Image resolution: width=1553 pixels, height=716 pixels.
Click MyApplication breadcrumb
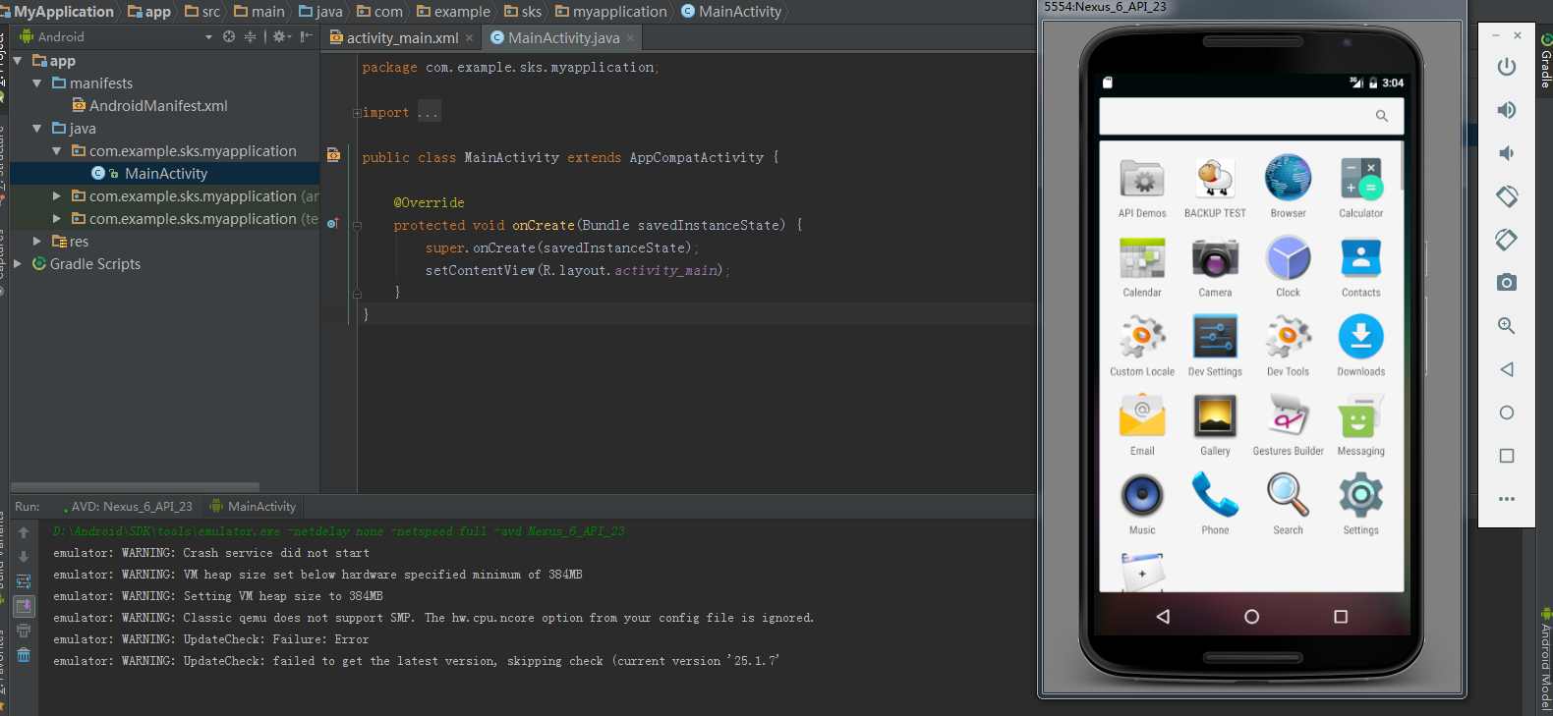(64, 12)
